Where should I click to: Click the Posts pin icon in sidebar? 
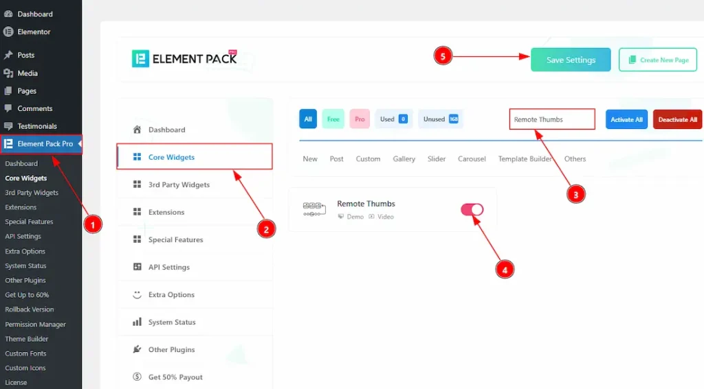(8, 55)
